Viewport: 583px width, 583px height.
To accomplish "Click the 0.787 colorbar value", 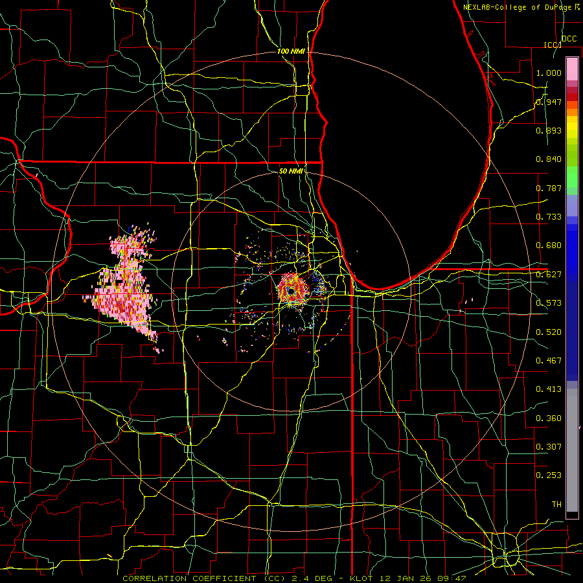I will (x=549, y=188).
